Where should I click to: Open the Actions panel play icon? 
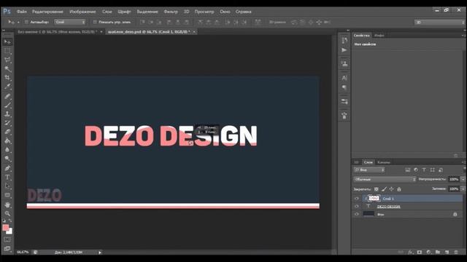pos(344,50)
